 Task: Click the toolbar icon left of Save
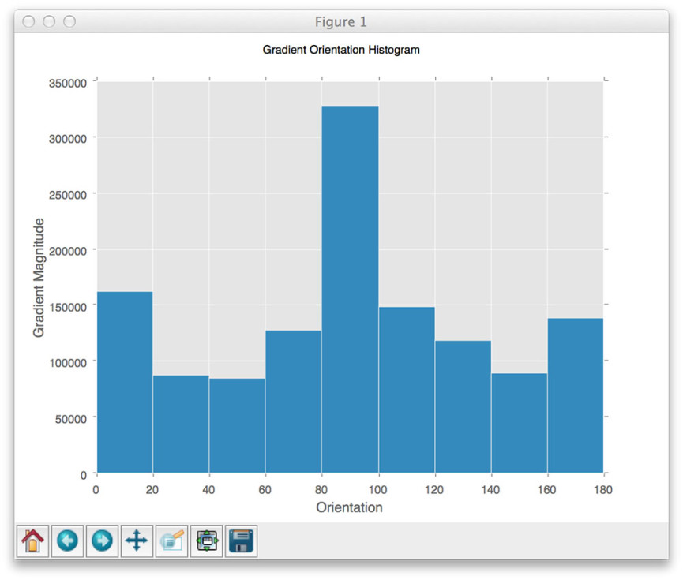click(206, 541)
